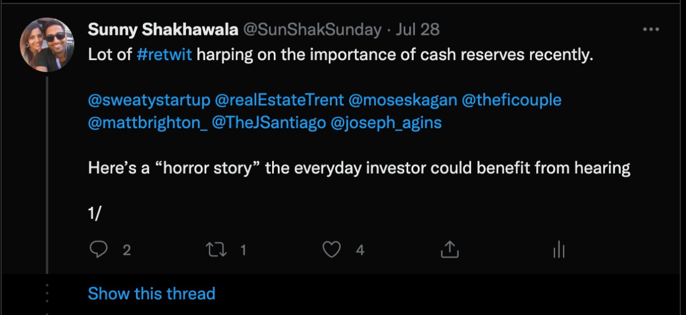Like the tweet with the heart icon
The height and width of the screenshot is (315, 686).
tap(332, 249)
